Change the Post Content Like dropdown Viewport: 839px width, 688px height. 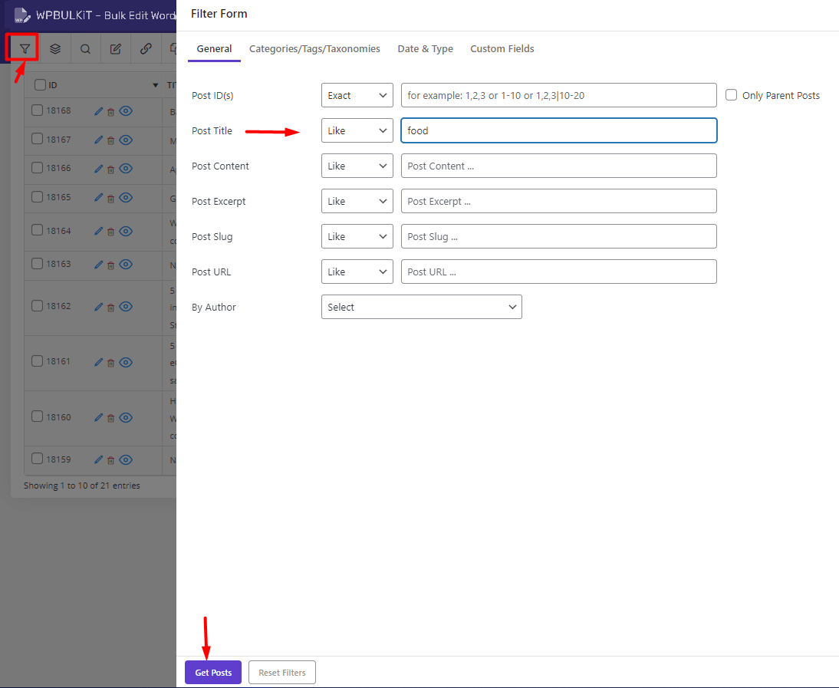357,165
